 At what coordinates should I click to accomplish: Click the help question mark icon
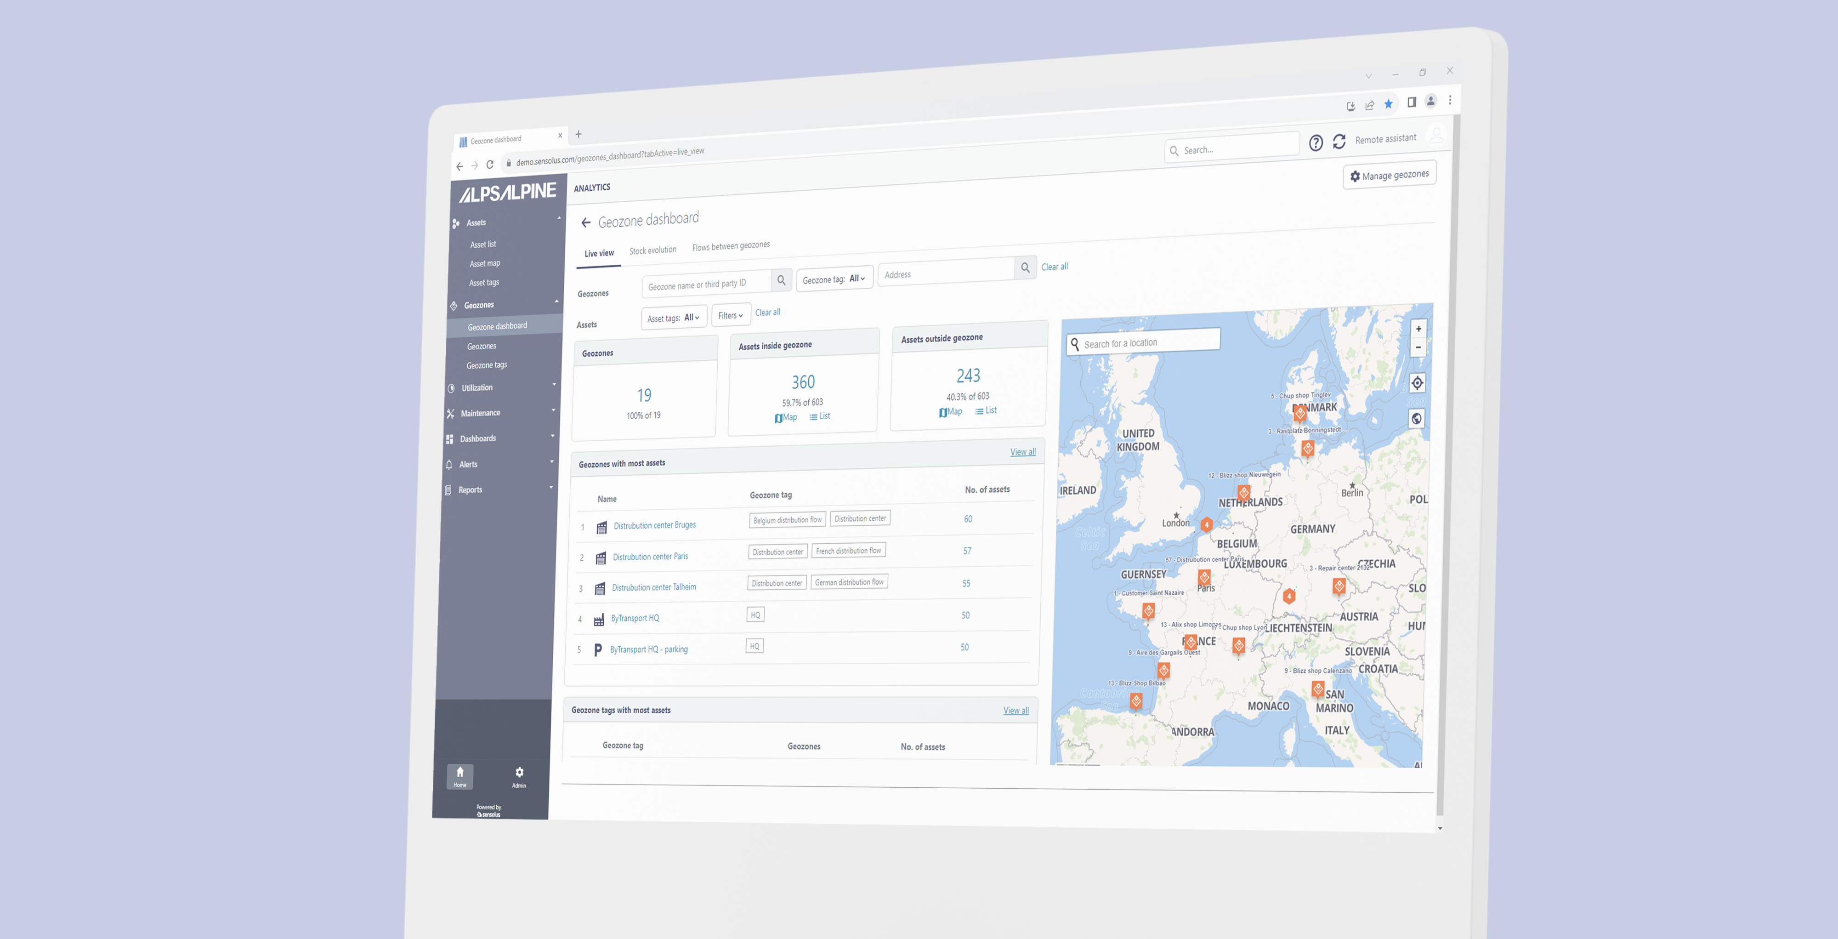[1316, 142]
